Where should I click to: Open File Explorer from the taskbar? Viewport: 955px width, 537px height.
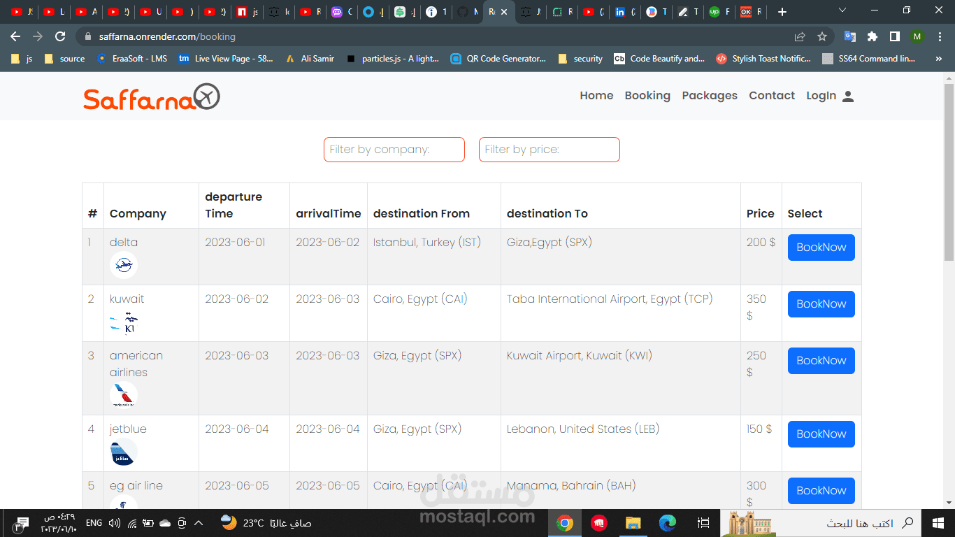click(633, 523)
